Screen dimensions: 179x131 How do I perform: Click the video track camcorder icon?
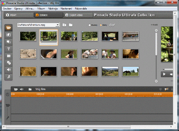coord(8,105)
